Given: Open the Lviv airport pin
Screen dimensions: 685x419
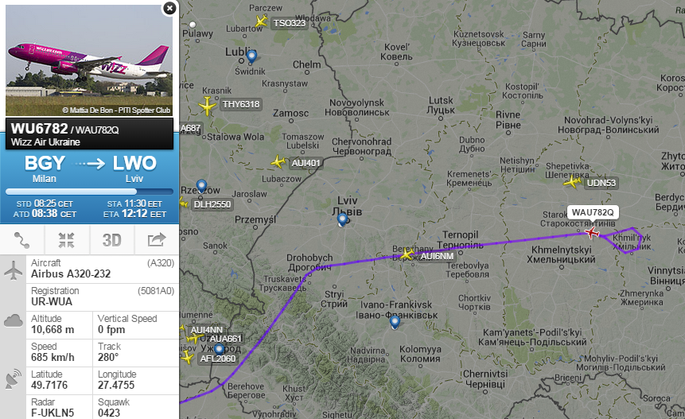Looking at the screenshot, I should click(342, 219).
